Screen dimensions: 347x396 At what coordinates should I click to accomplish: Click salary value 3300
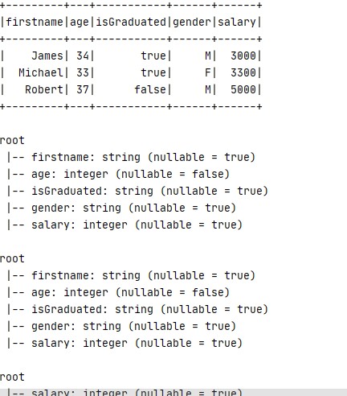click(x=243, y=72)
